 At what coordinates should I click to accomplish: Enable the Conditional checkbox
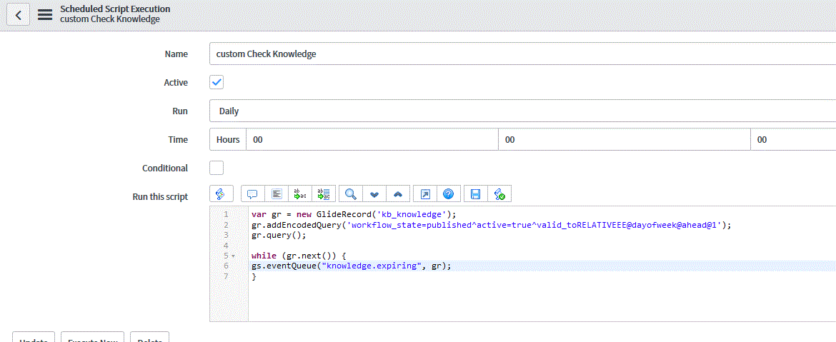pos(217,168)
